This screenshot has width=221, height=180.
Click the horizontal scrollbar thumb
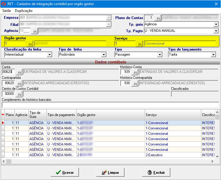tap(9, 162)
